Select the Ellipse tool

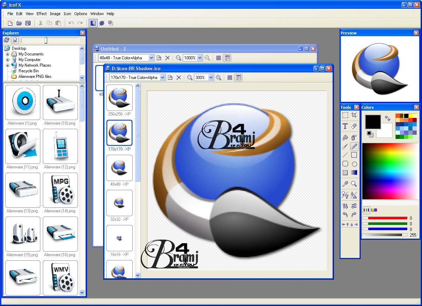354,164
